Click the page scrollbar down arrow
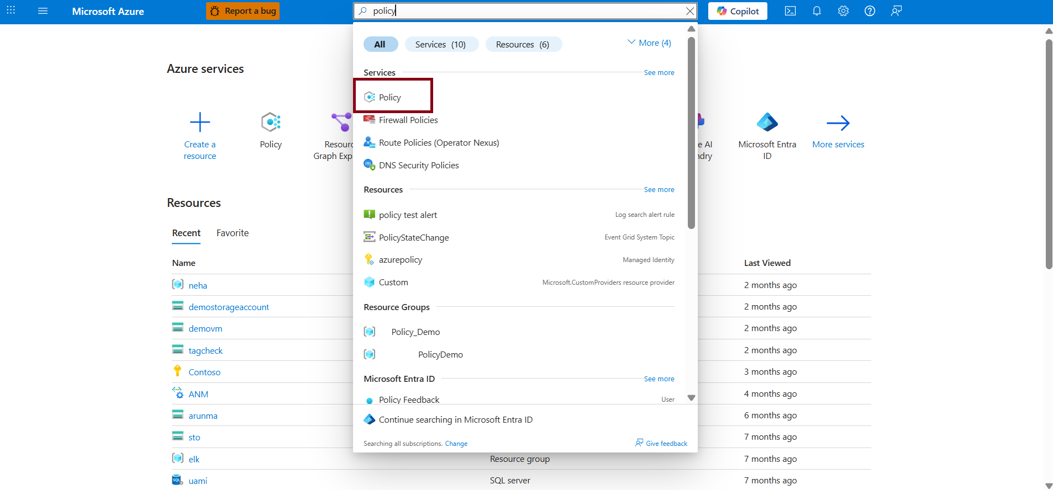Image resolution: width=1053 pixels, height=490 pixels. [1049, 486]
